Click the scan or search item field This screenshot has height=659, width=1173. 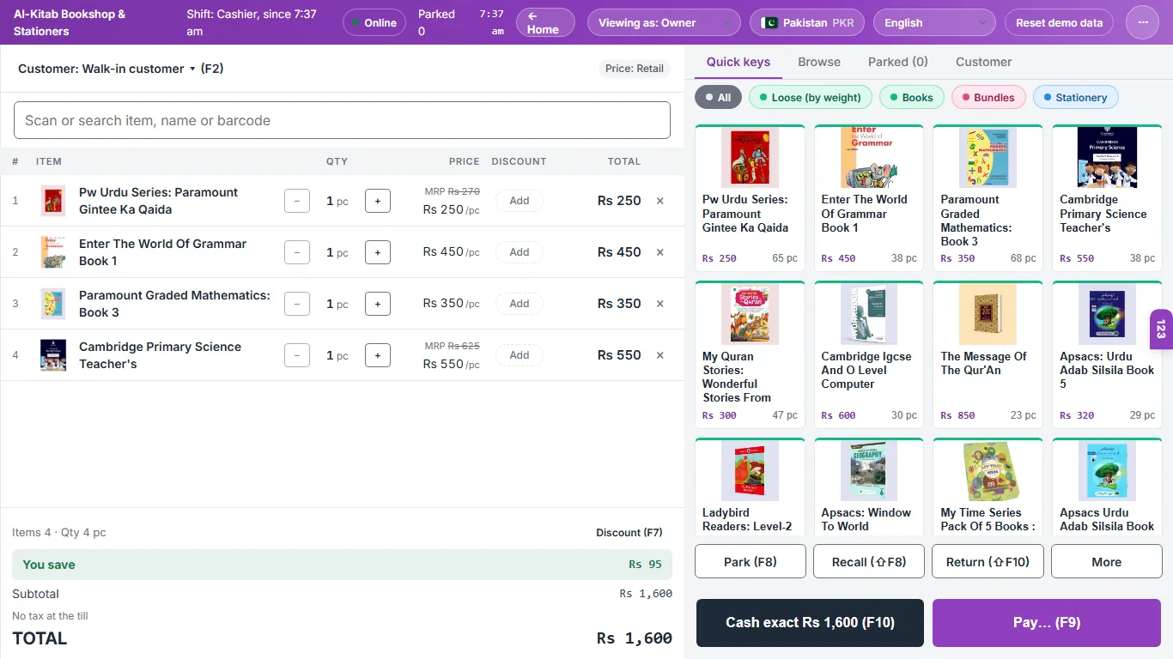342,120
